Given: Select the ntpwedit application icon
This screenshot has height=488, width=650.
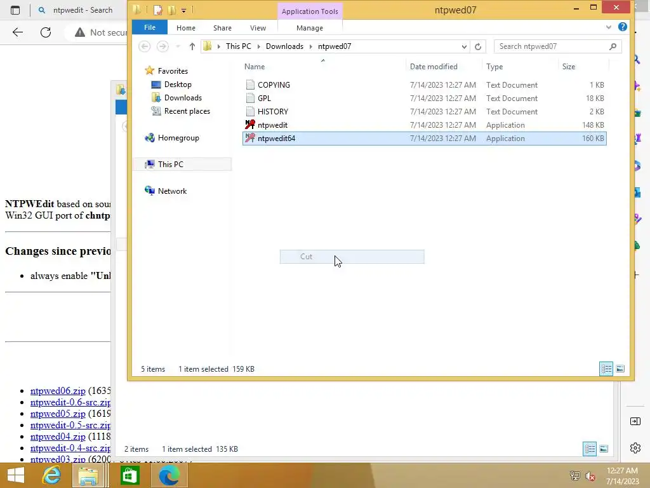Looking at the screenshot, I should click(250, 125).
